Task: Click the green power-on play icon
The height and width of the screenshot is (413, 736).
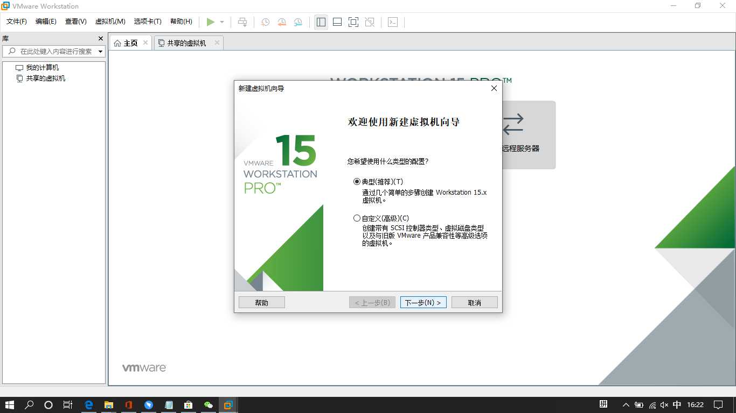Action: pos(210,22)
